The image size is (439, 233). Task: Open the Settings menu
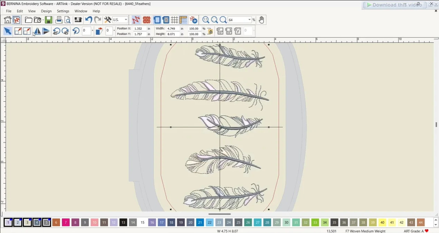click(x=63, y=11)
